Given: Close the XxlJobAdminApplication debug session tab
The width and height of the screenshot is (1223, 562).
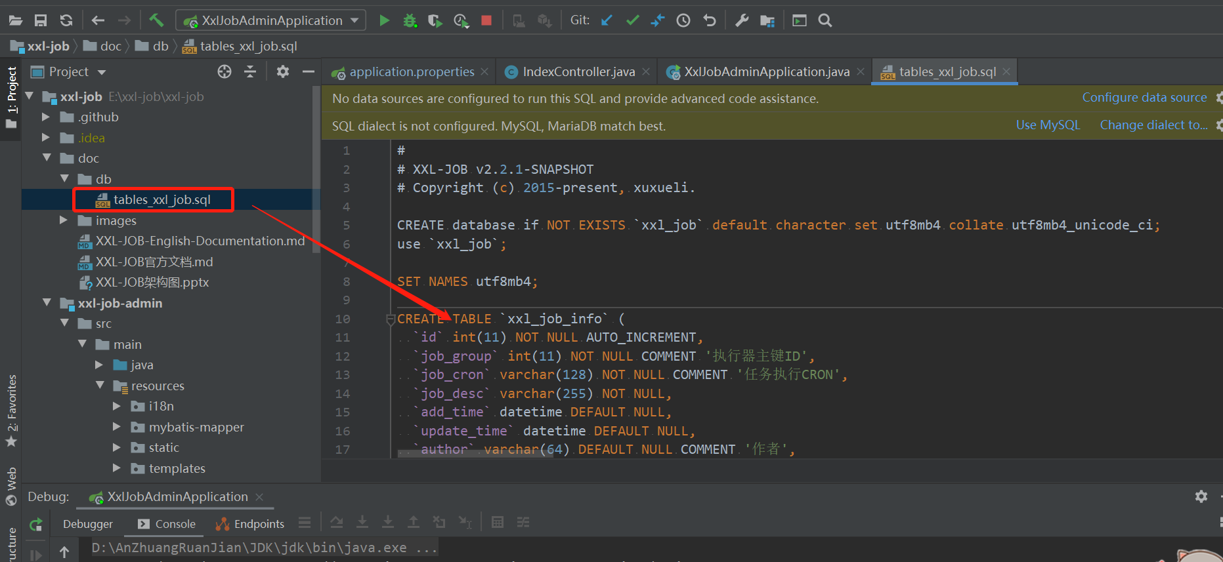Looking at the screenshot, I should point(259,496).
